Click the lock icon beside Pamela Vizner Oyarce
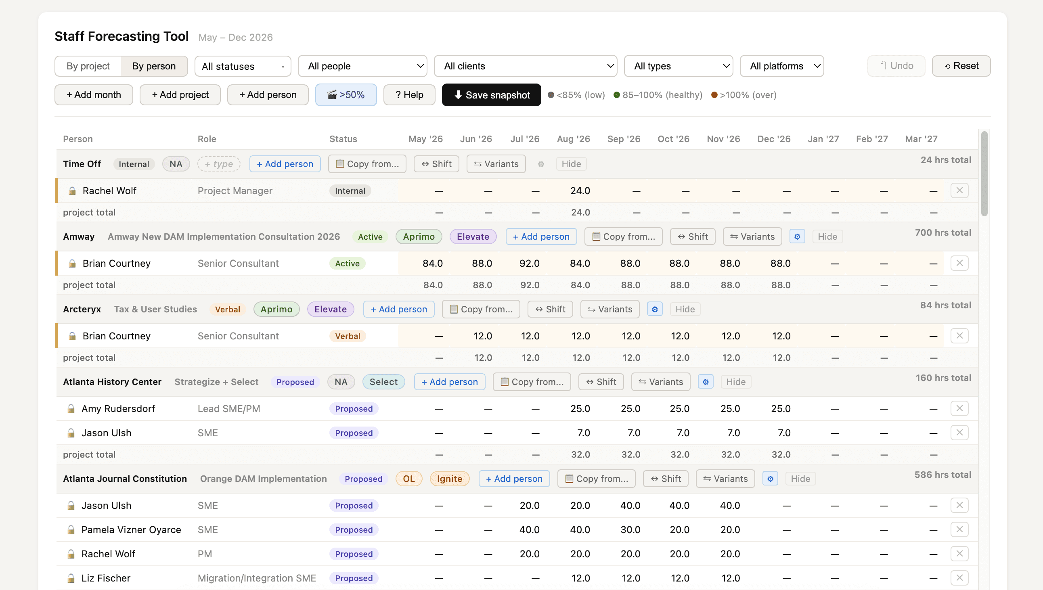This screenshot has width=1043, height=590. point(71,529)
